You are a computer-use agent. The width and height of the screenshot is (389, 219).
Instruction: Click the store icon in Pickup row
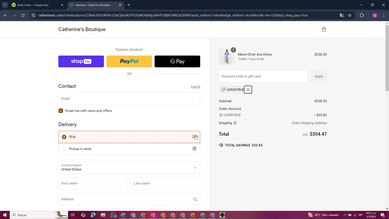coord(194,149)
